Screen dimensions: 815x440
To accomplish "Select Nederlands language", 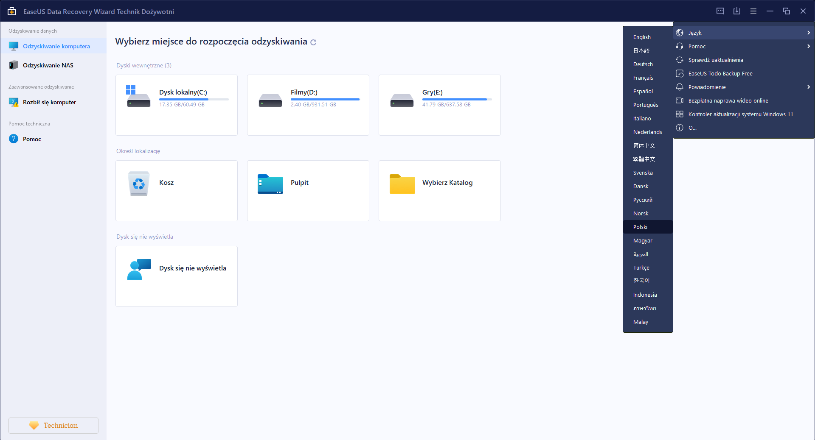I will [648, 132].
